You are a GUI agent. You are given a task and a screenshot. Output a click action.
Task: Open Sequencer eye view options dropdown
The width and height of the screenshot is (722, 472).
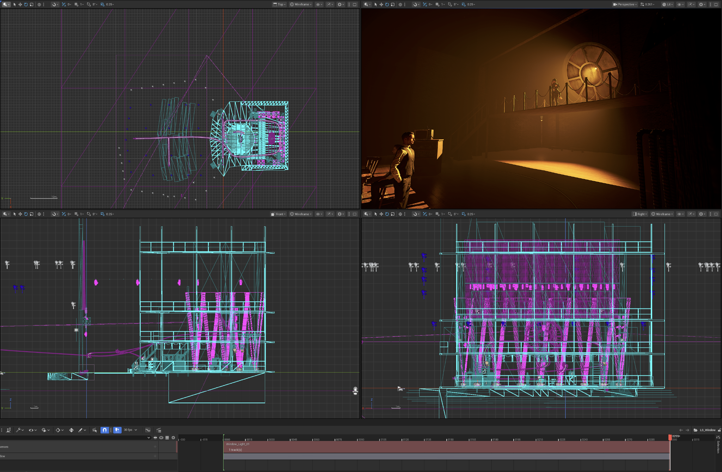point(32,430)
